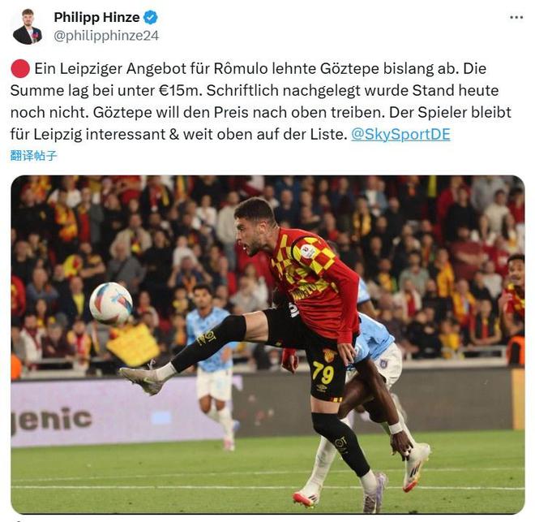This screenshot has height=522, width=535.
Task: Click the number 79 on the shorts
Action: coord(323,373)
